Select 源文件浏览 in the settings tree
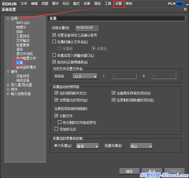 pyautogui.click(x=24, y=54)
